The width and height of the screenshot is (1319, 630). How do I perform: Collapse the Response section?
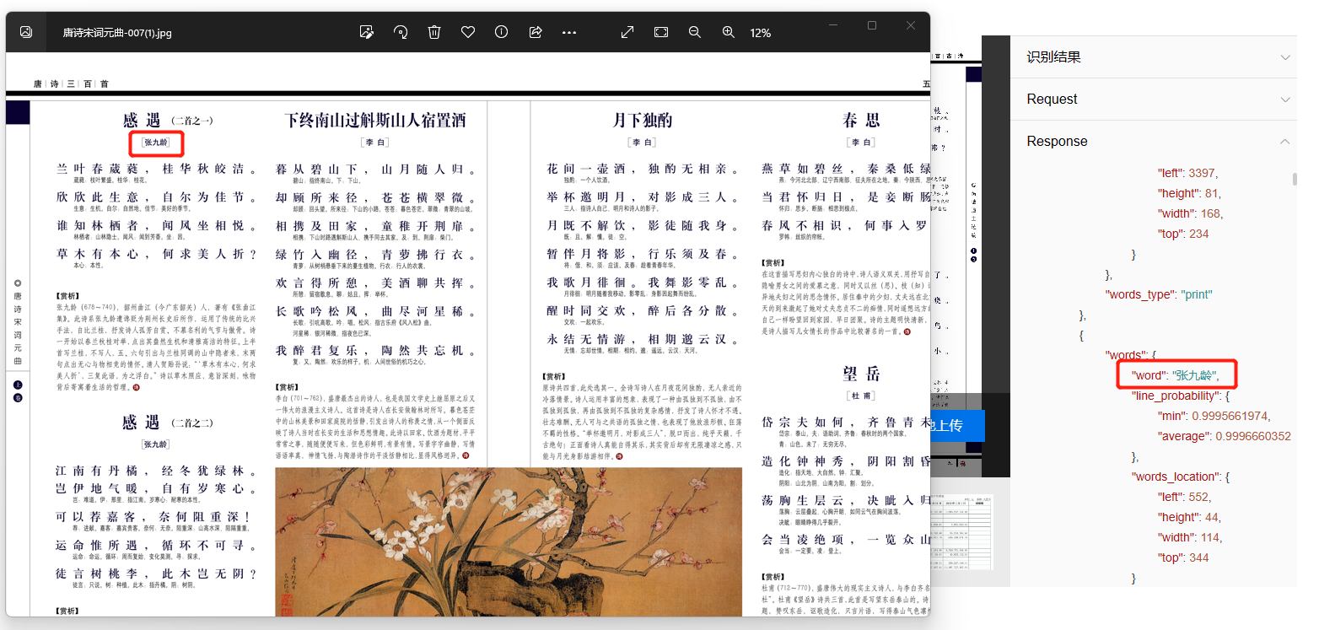1285,142
